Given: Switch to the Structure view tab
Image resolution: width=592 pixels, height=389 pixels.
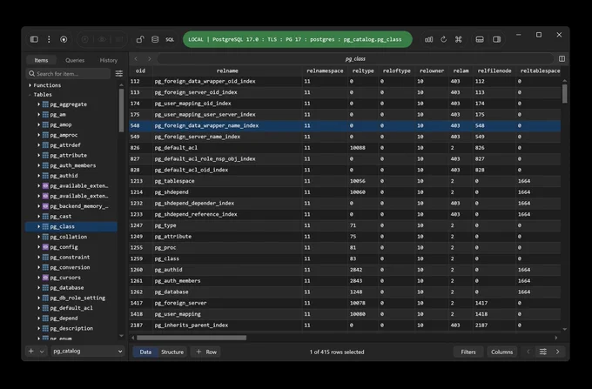Looking at the screenshot, I should click(172, 352).
